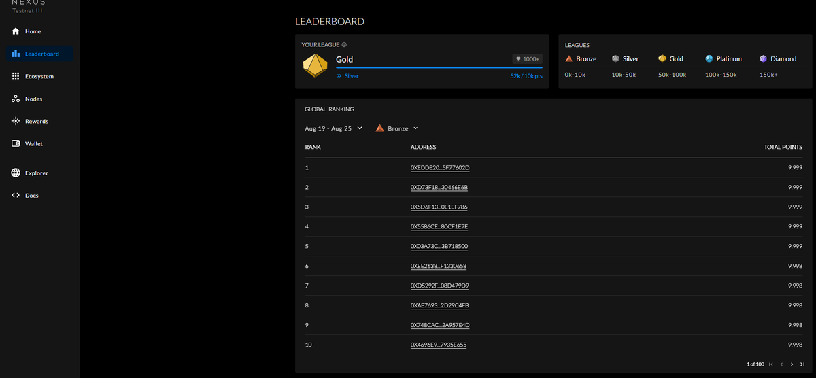Open address 0XEE2638...F1330658
The width and height of the screenshot is (816, 378).
tap(439, 266)
